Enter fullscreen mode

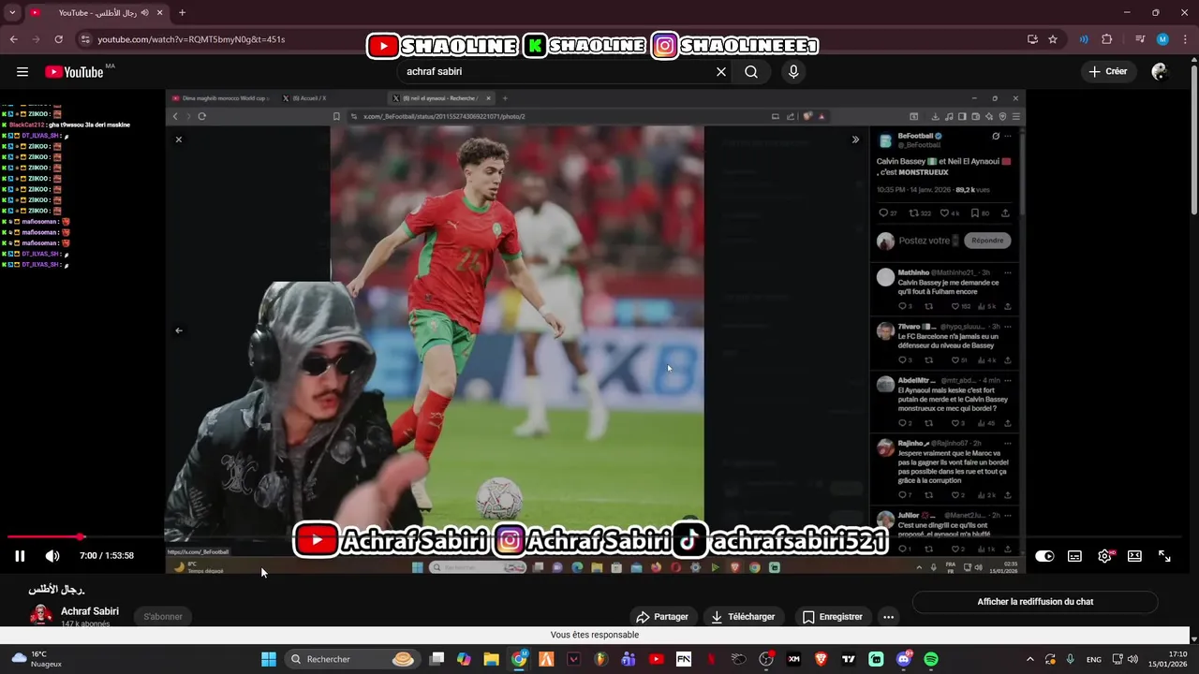pyautogui.click(x=1164, y=556)
